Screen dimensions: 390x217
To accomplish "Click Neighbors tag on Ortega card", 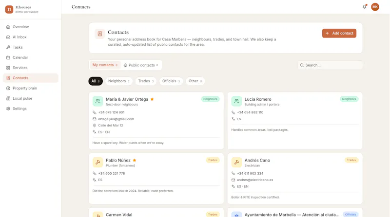I will pos(210,99).
